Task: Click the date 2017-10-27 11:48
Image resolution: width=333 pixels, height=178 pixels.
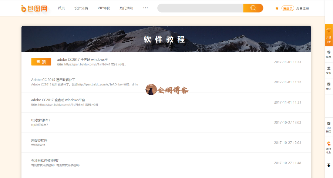Action: point(287,163)
